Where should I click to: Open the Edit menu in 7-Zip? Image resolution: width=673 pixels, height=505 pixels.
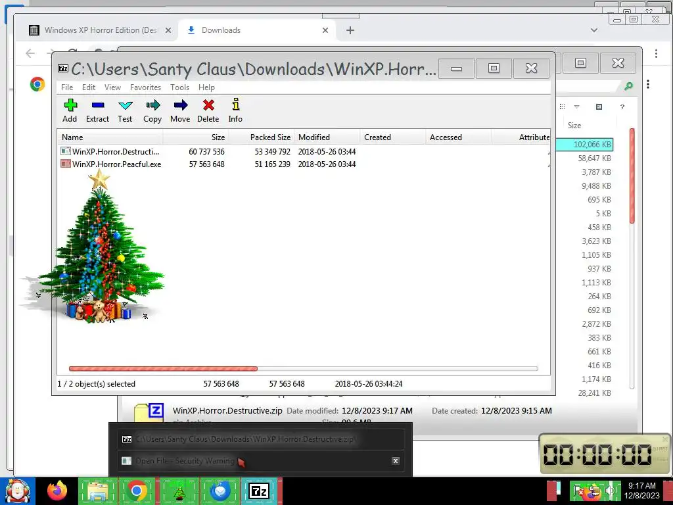(89, 87)
